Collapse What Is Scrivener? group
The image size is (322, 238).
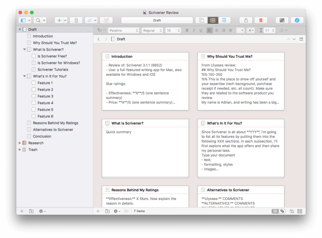pos(25,49)
